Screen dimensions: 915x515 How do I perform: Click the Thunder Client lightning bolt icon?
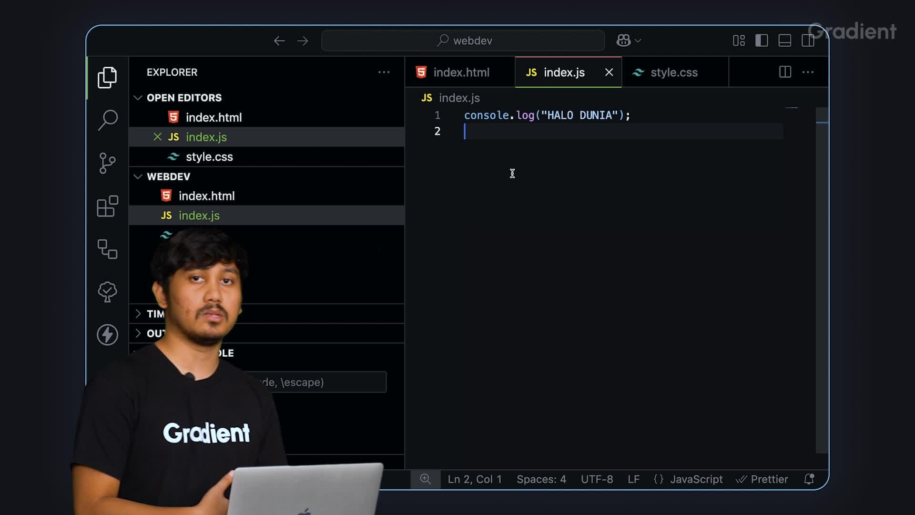tap(108, 334)
